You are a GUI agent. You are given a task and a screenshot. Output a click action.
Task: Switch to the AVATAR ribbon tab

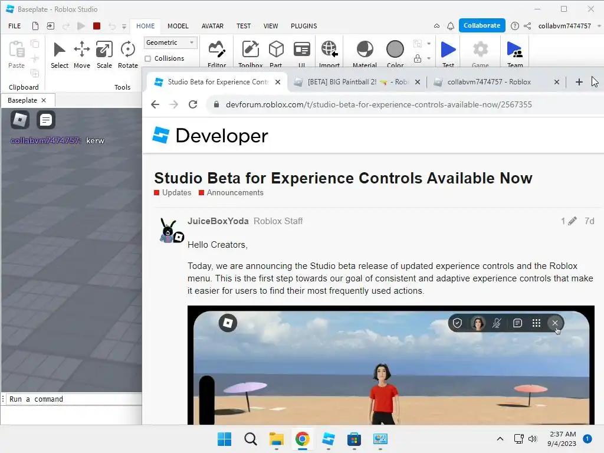212,26
